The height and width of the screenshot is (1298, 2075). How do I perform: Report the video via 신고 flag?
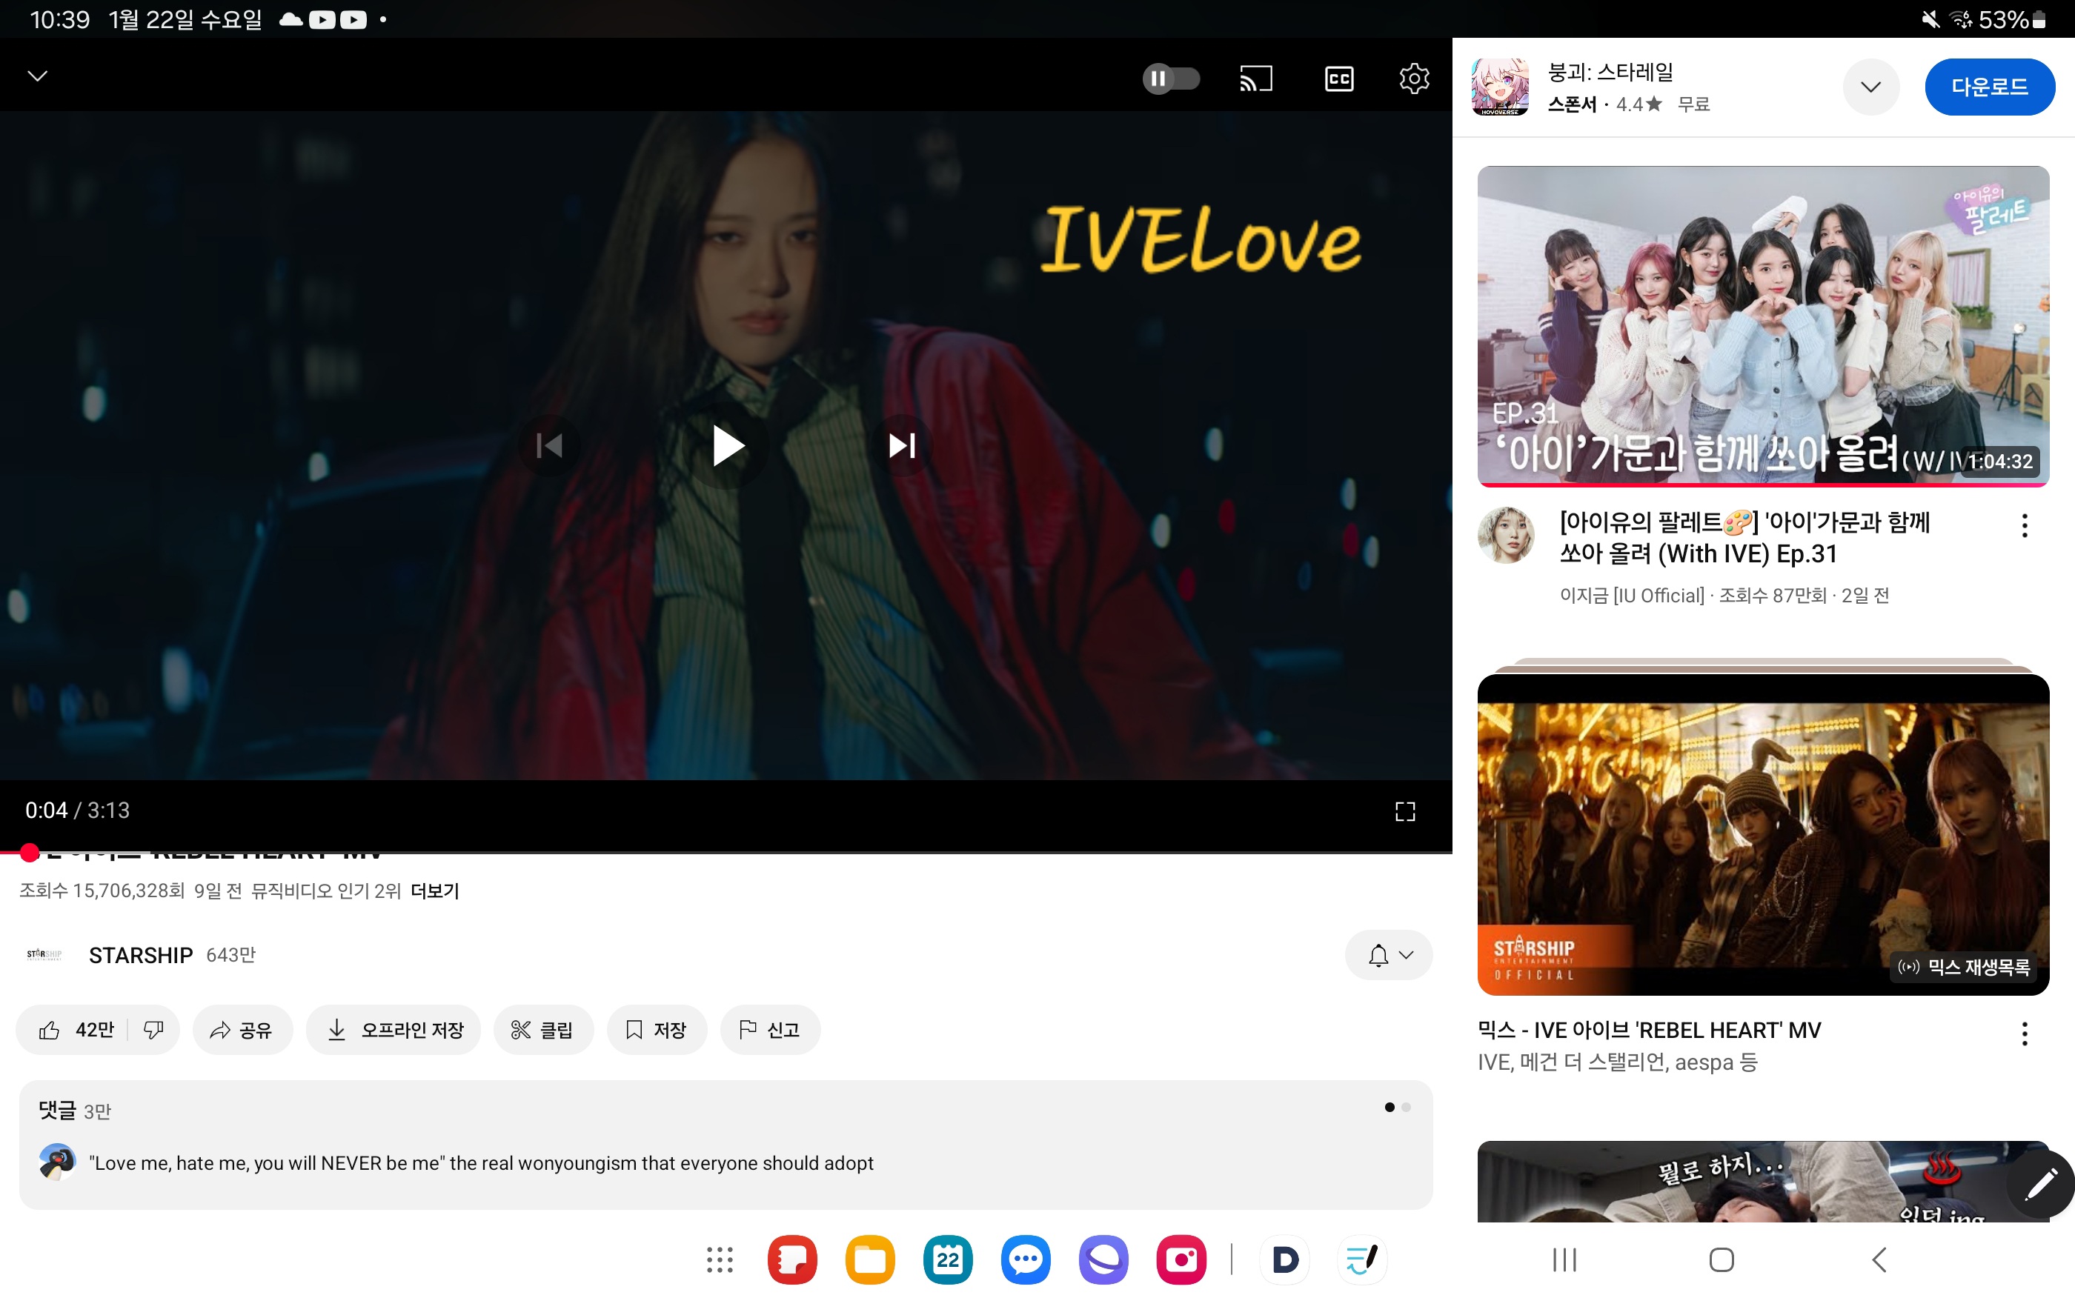(x=769, y=1029)
